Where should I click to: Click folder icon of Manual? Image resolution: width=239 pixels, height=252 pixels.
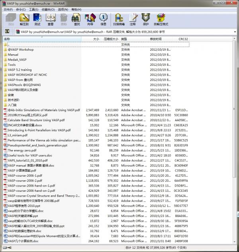pos(6,55)
